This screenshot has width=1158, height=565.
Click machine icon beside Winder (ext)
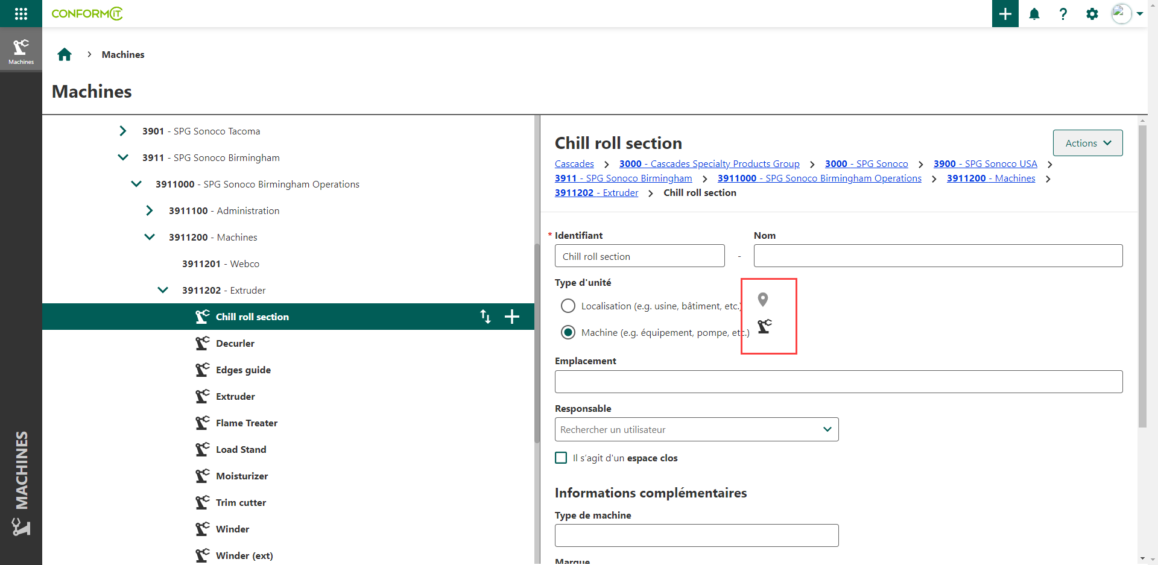pos(203,555)
